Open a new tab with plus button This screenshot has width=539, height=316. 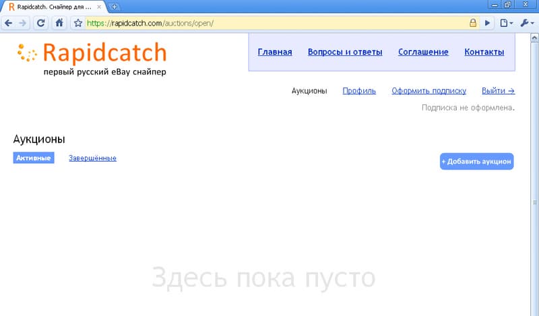114,7
